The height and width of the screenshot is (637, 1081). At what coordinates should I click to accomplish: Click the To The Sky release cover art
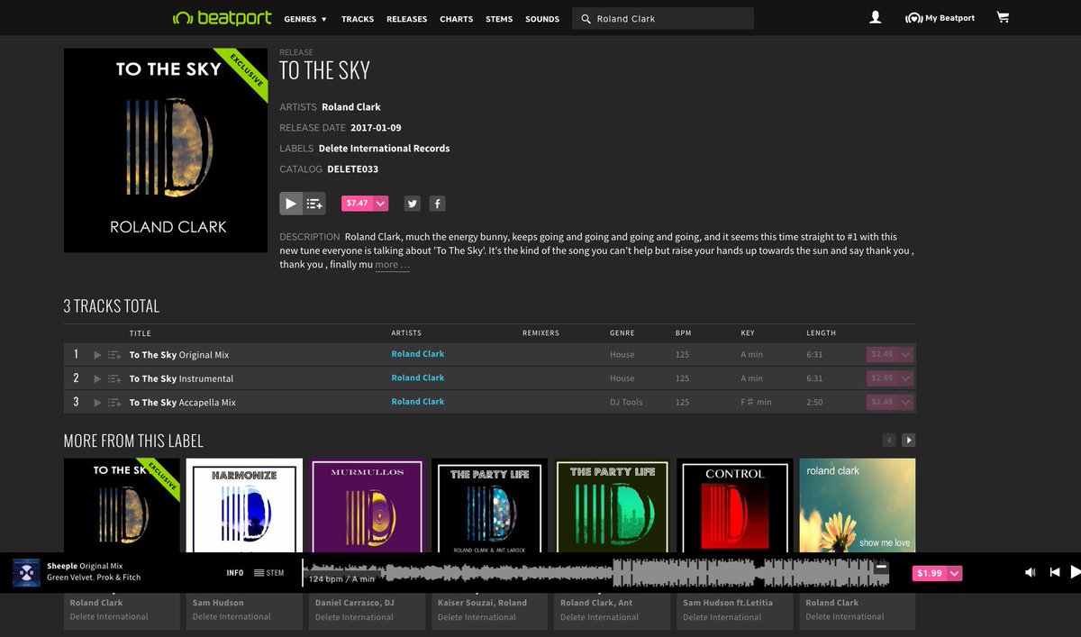coord(165,150)
